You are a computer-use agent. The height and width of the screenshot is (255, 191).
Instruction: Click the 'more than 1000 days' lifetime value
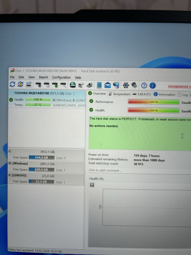(x=149, y=160)
